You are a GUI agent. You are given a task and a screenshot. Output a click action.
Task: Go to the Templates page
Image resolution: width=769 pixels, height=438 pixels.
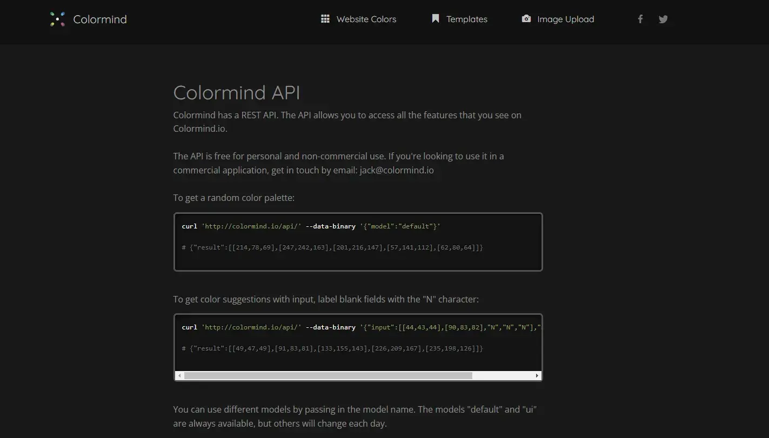click(466, 19)
